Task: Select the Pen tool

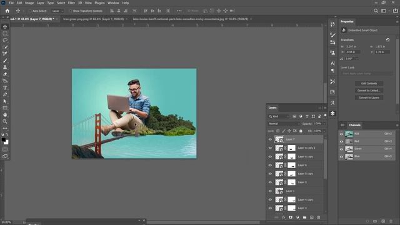Action: click(5, 94)
